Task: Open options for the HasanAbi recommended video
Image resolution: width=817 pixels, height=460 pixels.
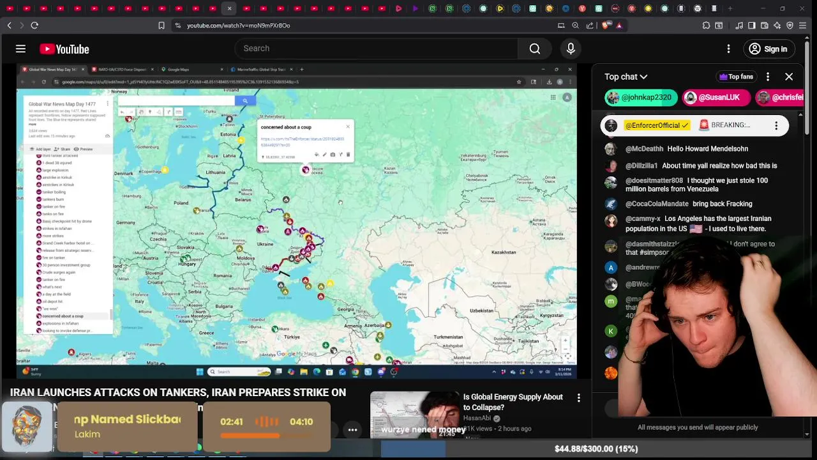Action: [579, 398]
